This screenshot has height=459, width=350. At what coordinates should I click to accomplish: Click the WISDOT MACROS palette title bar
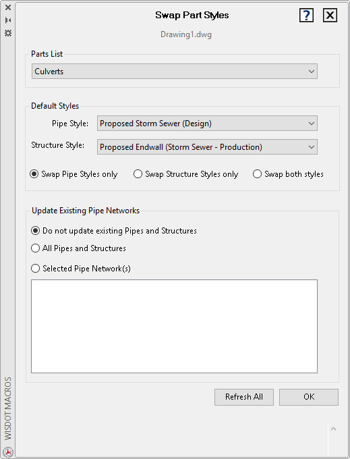click(8, 408)
